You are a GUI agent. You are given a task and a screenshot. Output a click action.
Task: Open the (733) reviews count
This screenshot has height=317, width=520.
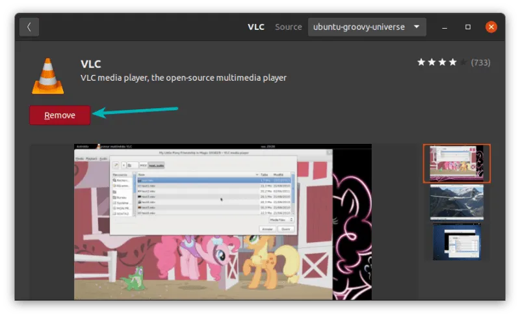(x=480, y=62)
